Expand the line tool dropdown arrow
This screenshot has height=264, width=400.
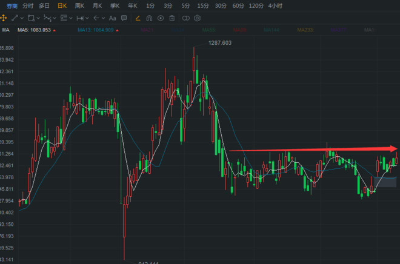click(x=22, y=18)
